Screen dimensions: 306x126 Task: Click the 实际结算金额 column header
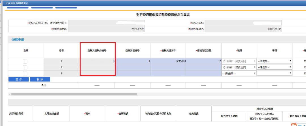(52, 114)
